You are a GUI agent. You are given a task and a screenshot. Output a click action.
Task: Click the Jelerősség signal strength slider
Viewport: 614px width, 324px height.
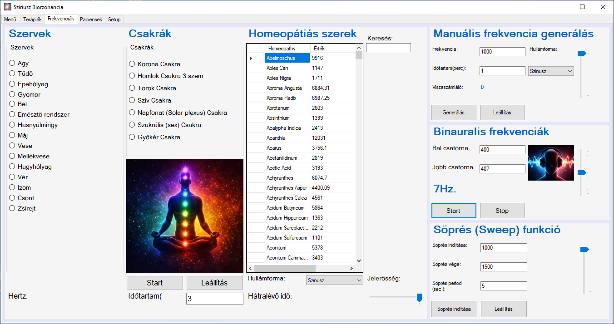(x=395, y=298)
